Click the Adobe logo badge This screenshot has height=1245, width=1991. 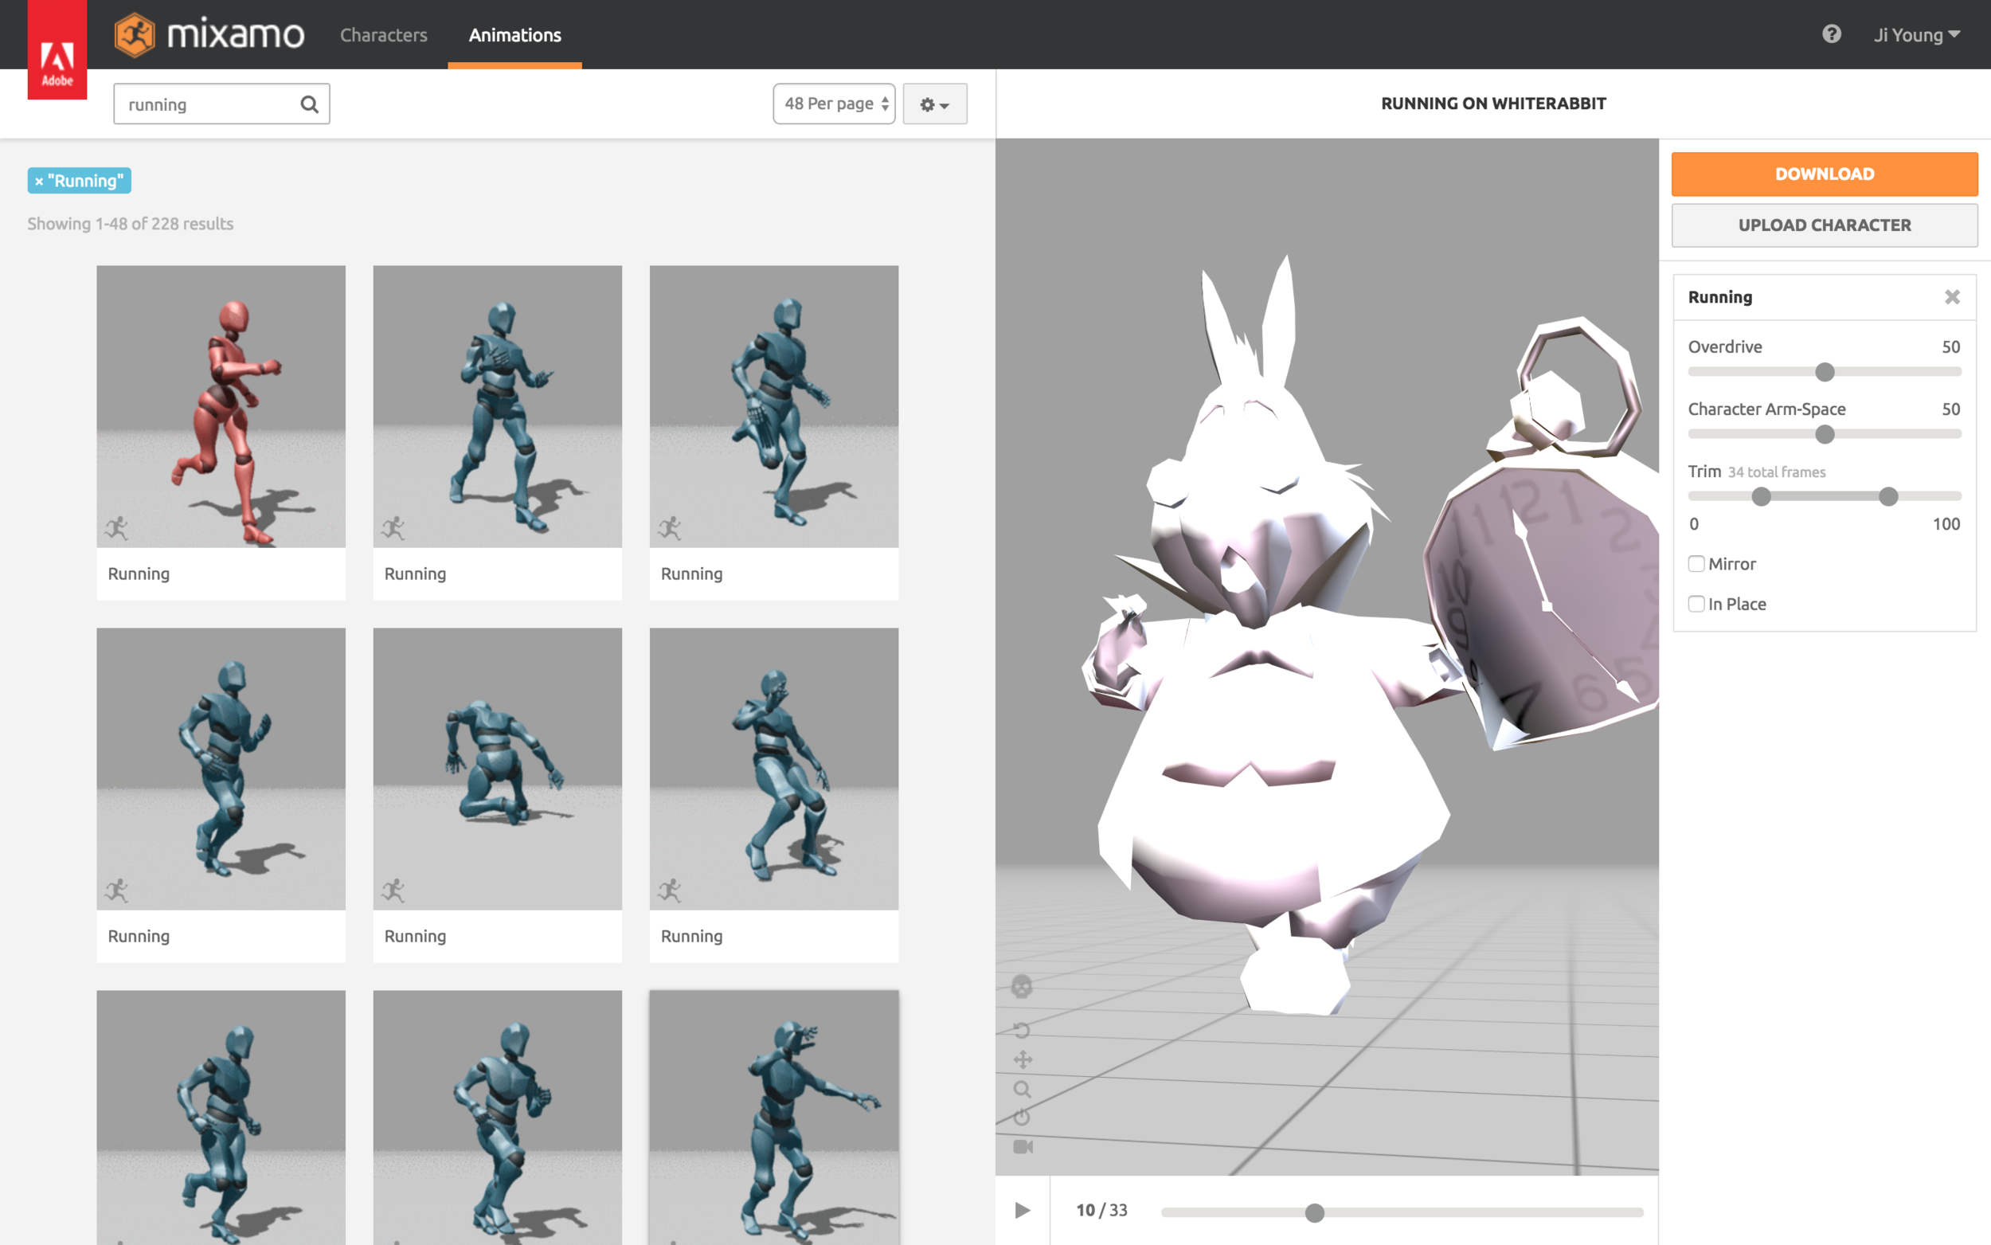pos(57,49)
